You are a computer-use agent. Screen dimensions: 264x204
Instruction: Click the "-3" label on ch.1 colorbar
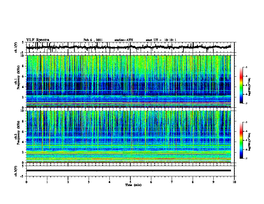tap(246, 67)
